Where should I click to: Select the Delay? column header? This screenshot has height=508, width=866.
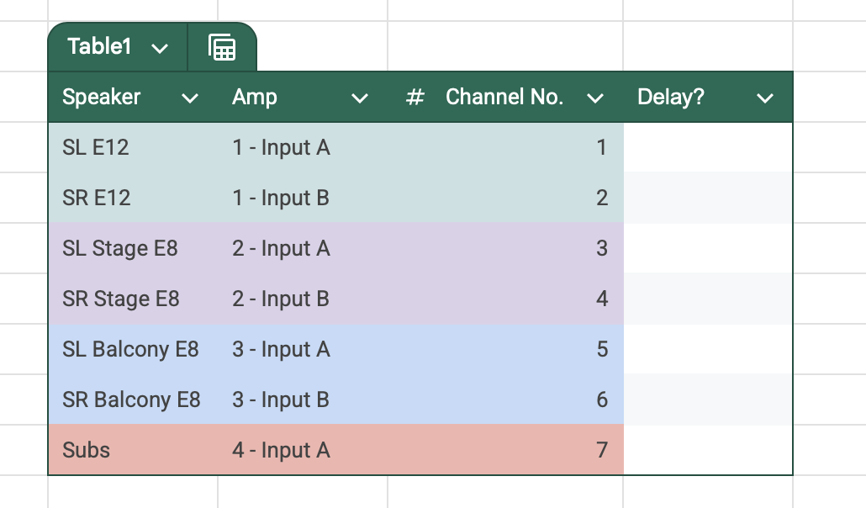[708, 97]
